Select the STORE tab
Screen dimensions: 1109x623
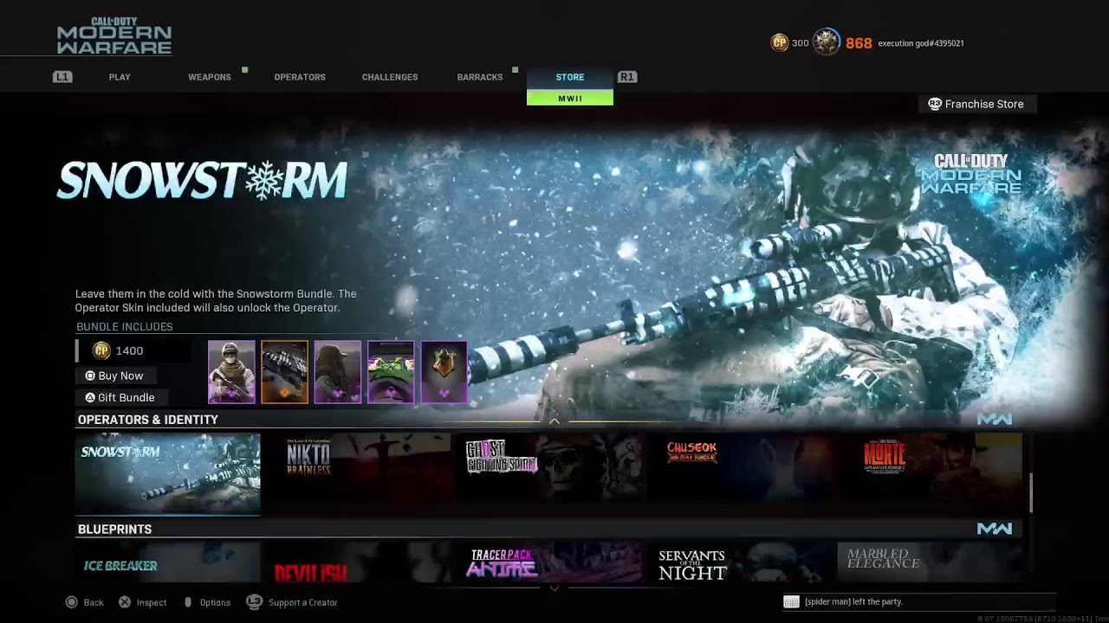pos(570,77)
